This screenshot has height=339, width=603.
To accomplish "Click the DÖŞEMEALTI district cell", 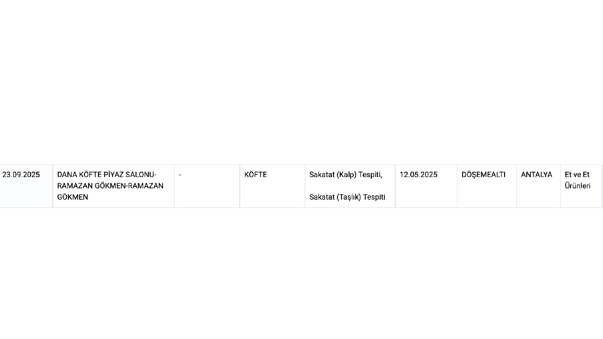I will coord(483,175).
